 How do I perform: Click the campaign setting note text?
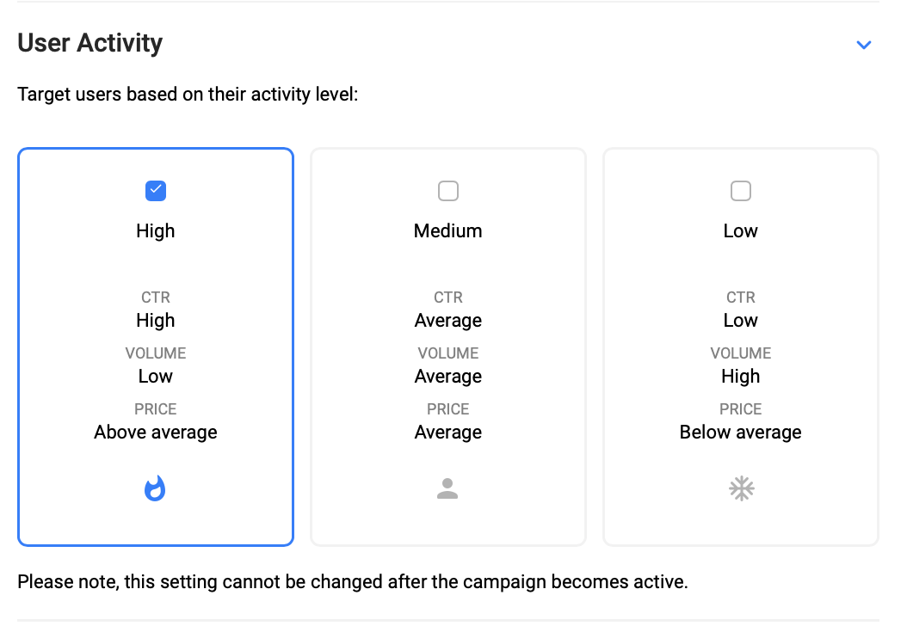353,581
